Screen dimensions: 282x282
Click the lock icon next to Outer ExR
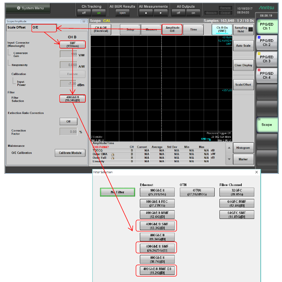coord(113,158)
